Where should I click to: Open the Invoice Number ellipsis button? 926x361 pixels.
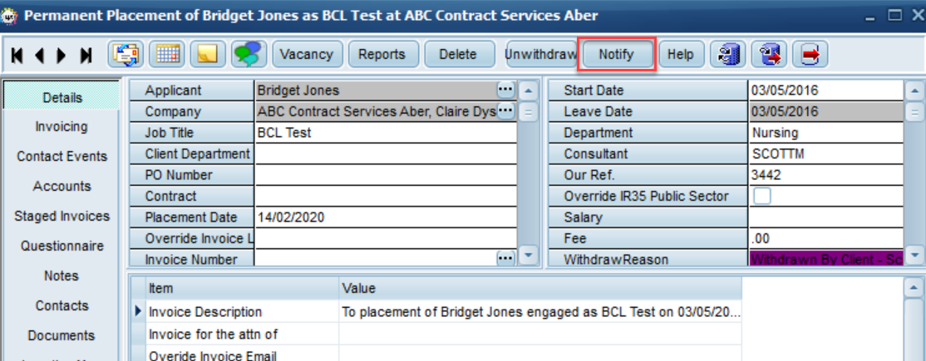coord(505,258)
